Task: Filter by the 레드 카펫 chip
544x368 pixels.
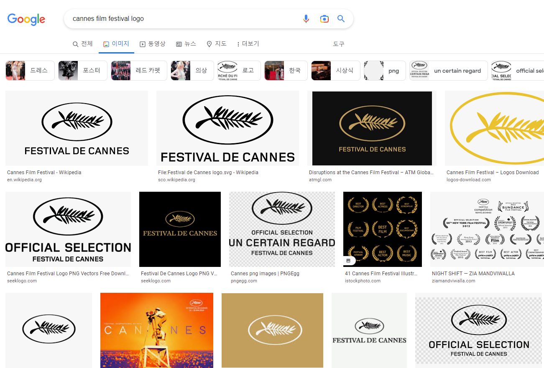Action: [139, 71]
